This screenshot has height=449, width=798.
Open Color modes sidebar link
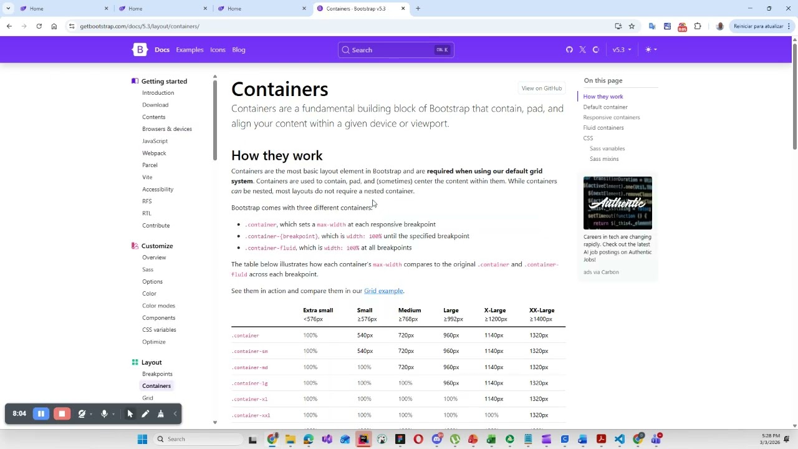(158, 306)
